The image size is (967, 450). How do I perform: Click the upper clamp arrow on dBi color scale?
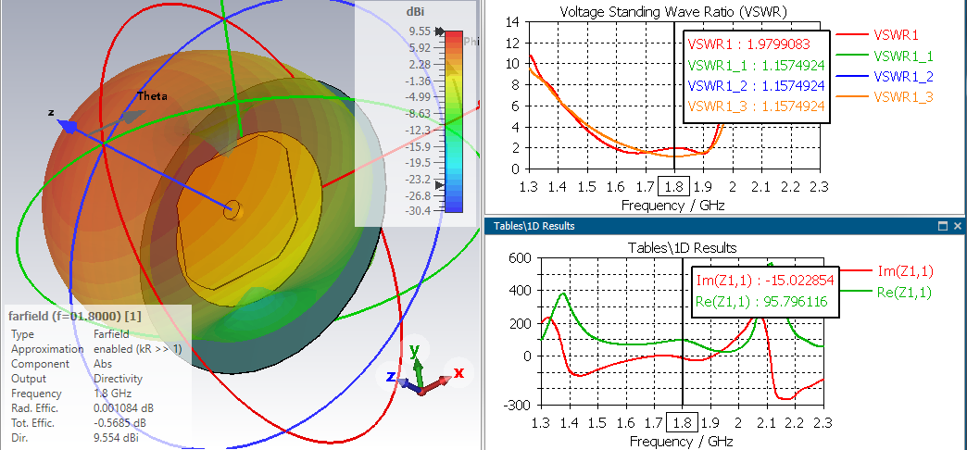click(439, 31)
